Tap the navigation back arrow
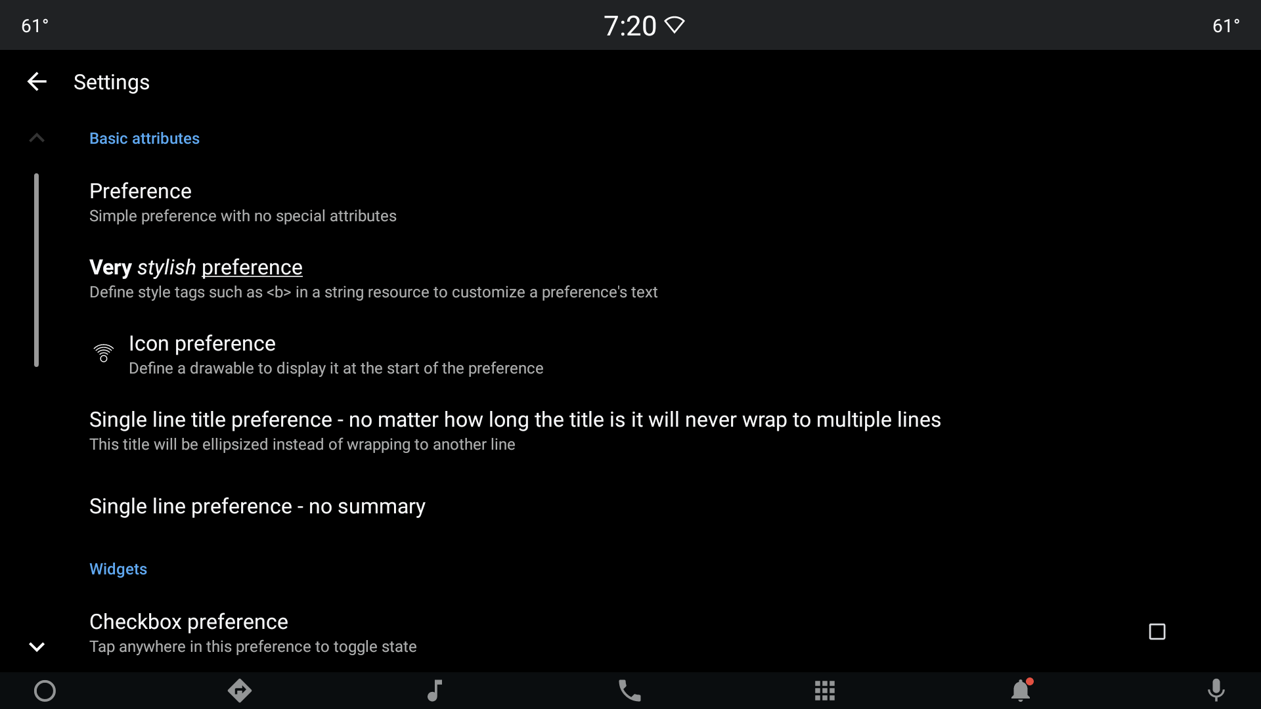 pyautogui.click(x=36, y=81)
